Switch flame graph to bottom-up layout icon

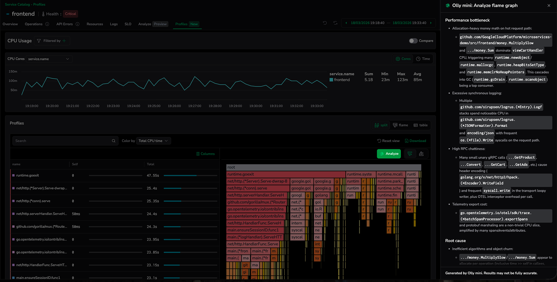pos(421,154)
